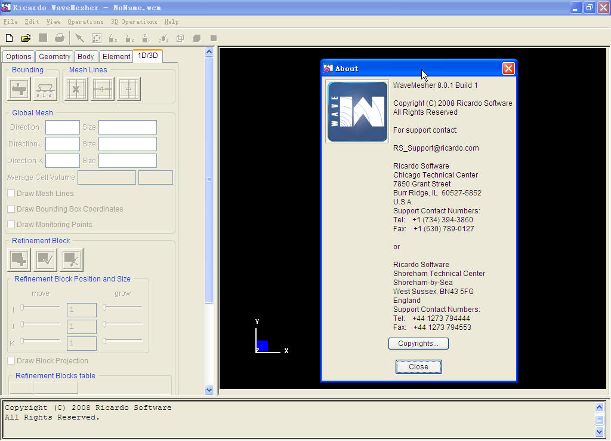Image resolution: width=611 pixels, height=441 pixels.
Task: Click the WAVE logo in About dialog
Action: [357, 112]
